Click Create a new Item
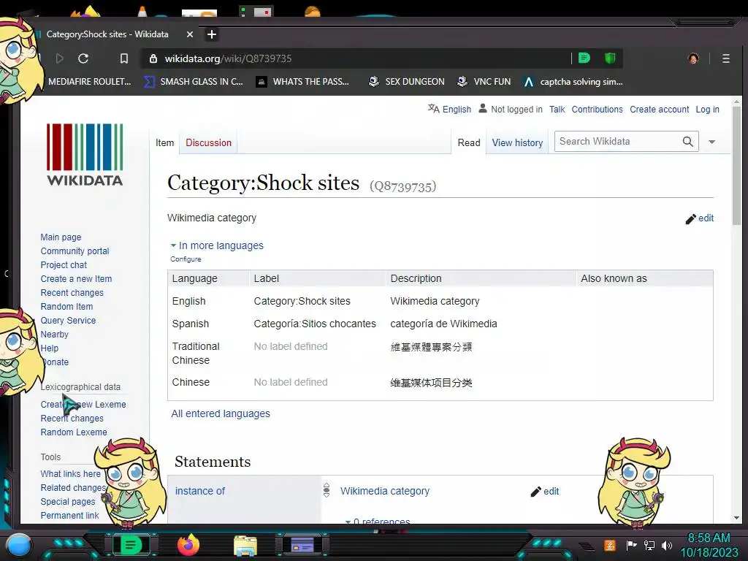Viewport: 748px width, 561px height. coord(76,278)
